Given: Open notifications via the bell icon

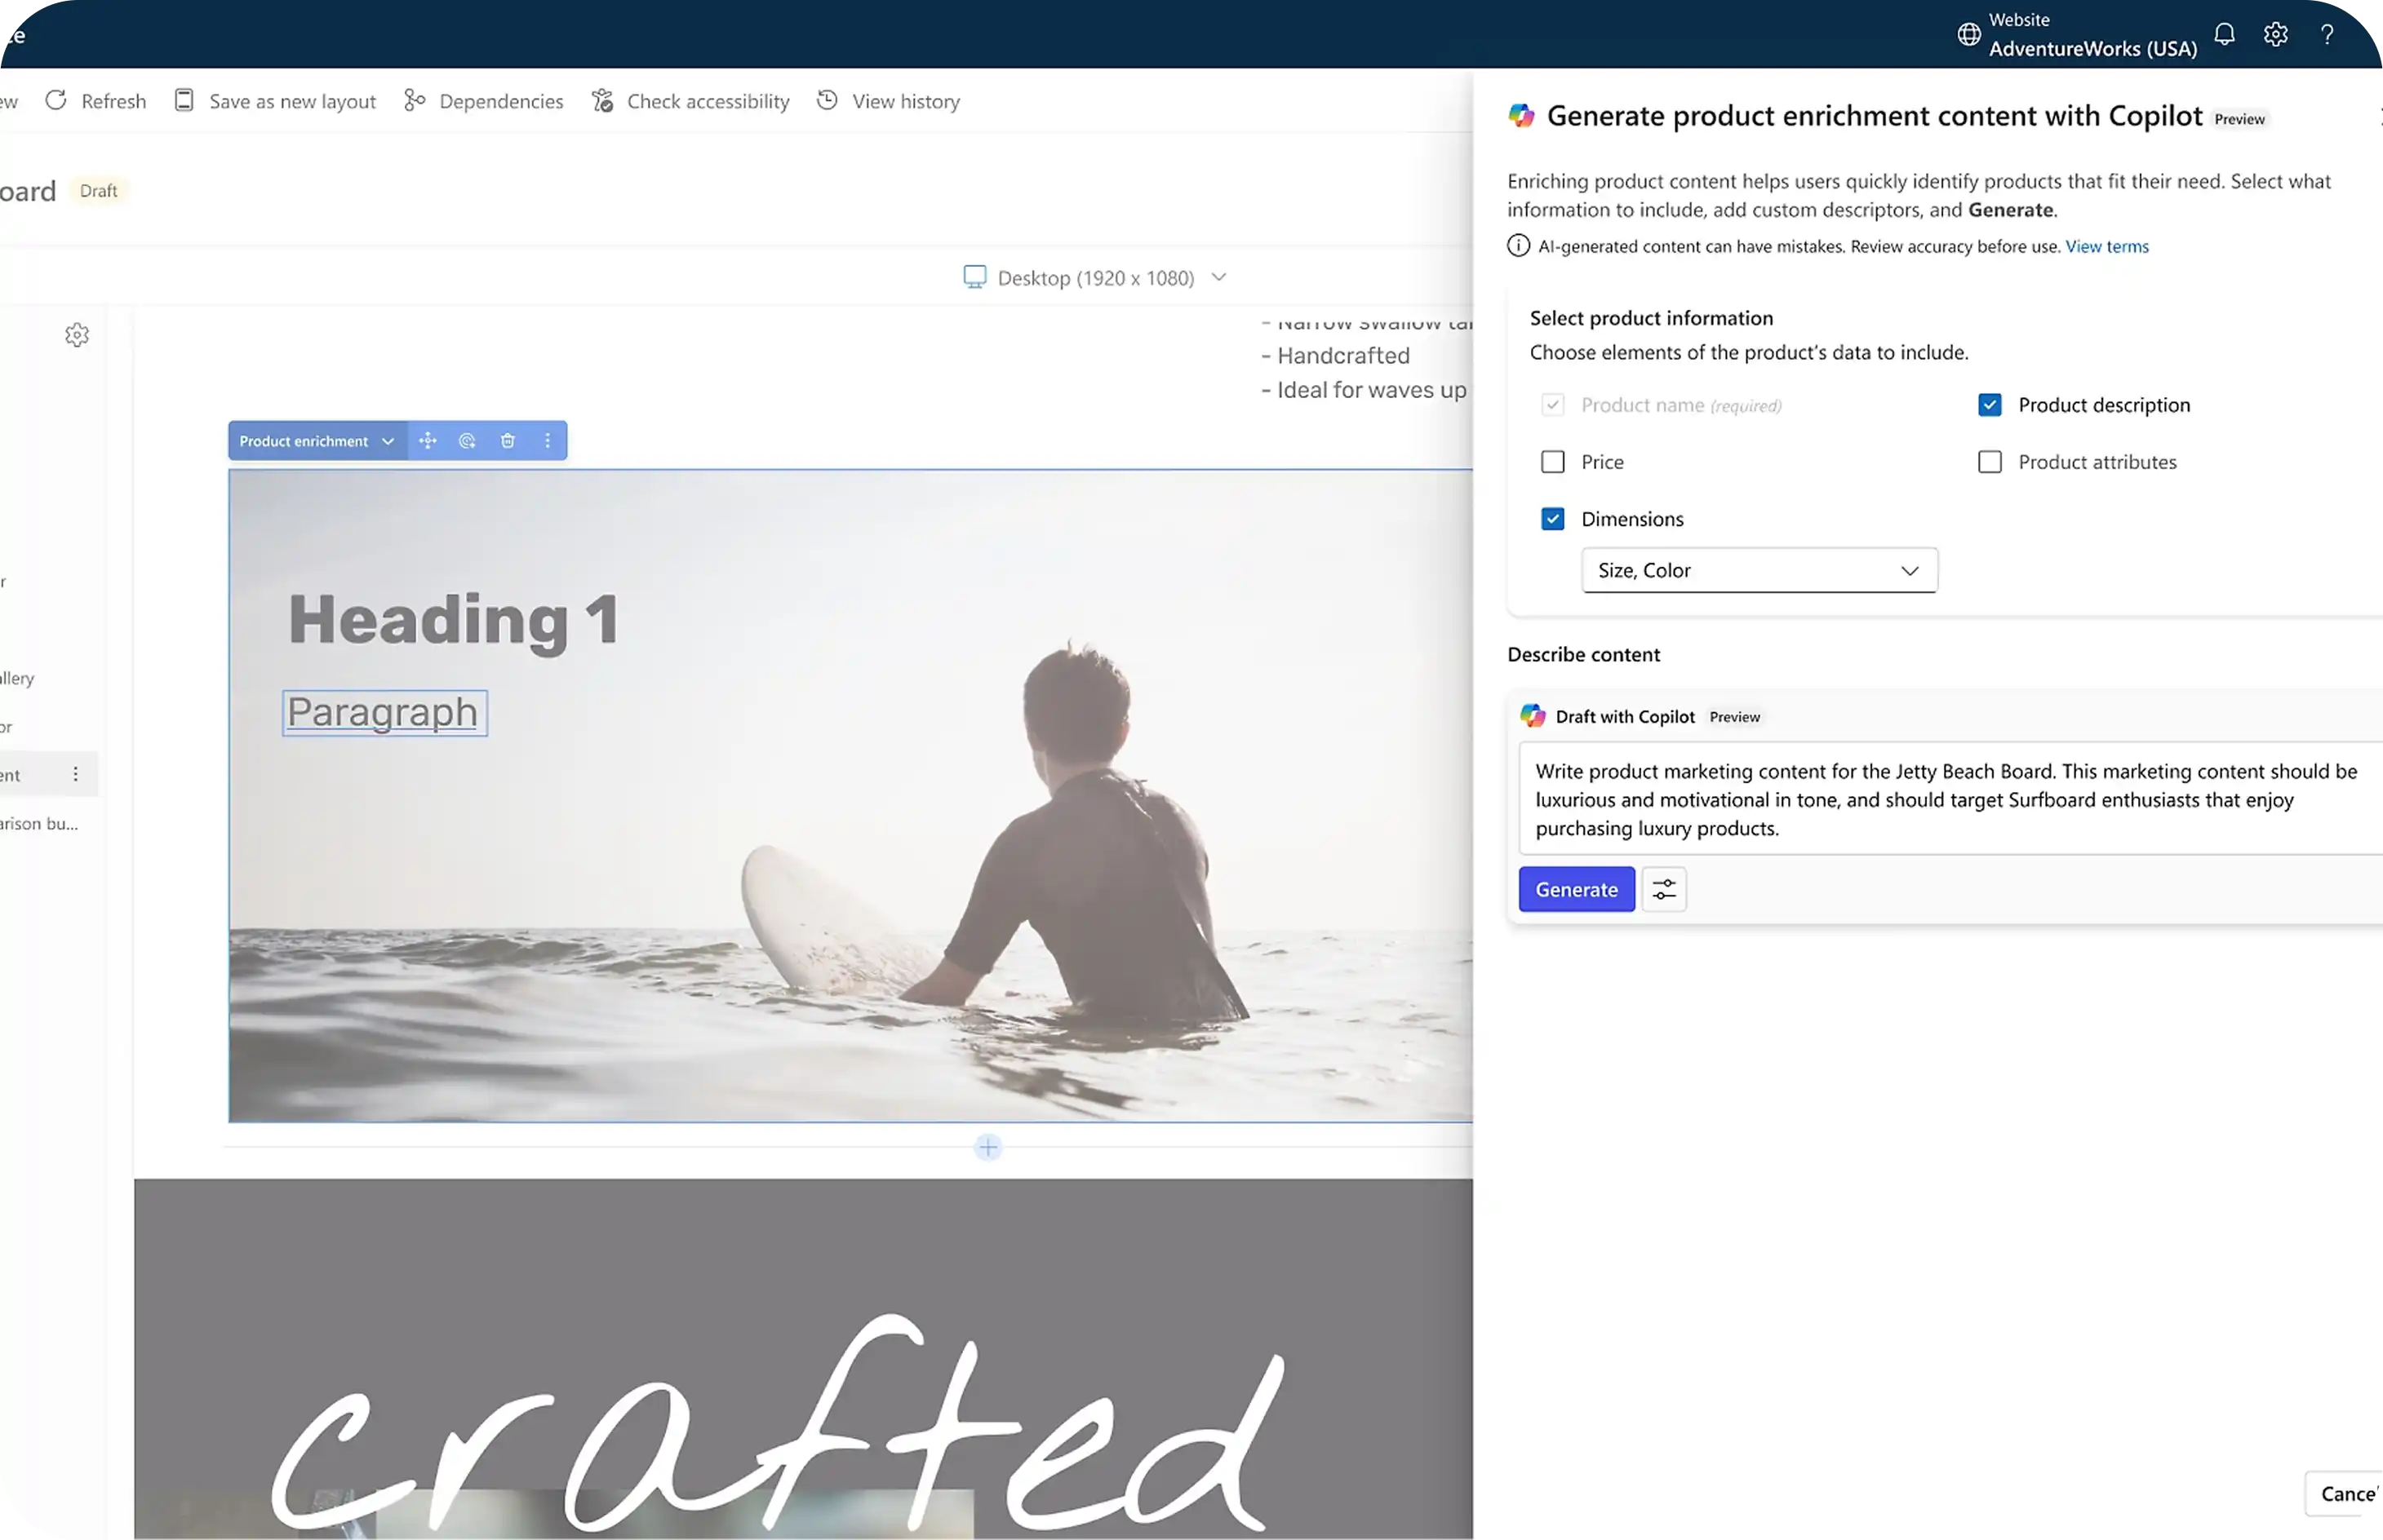Looking at the screenshot, I should coord(2223,33).
